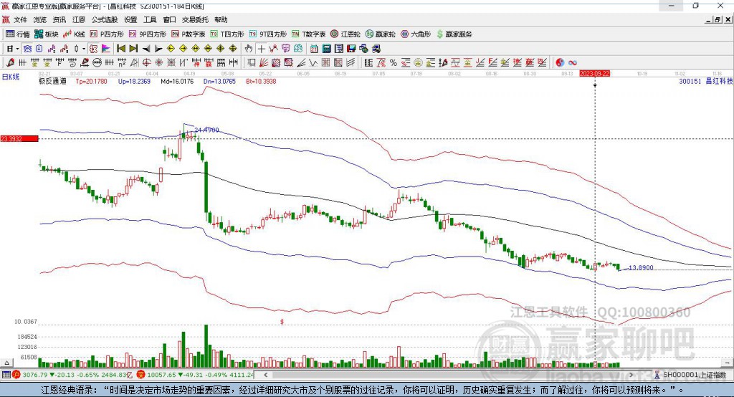Select the hand pan tool icon

[x=249, y=49]
